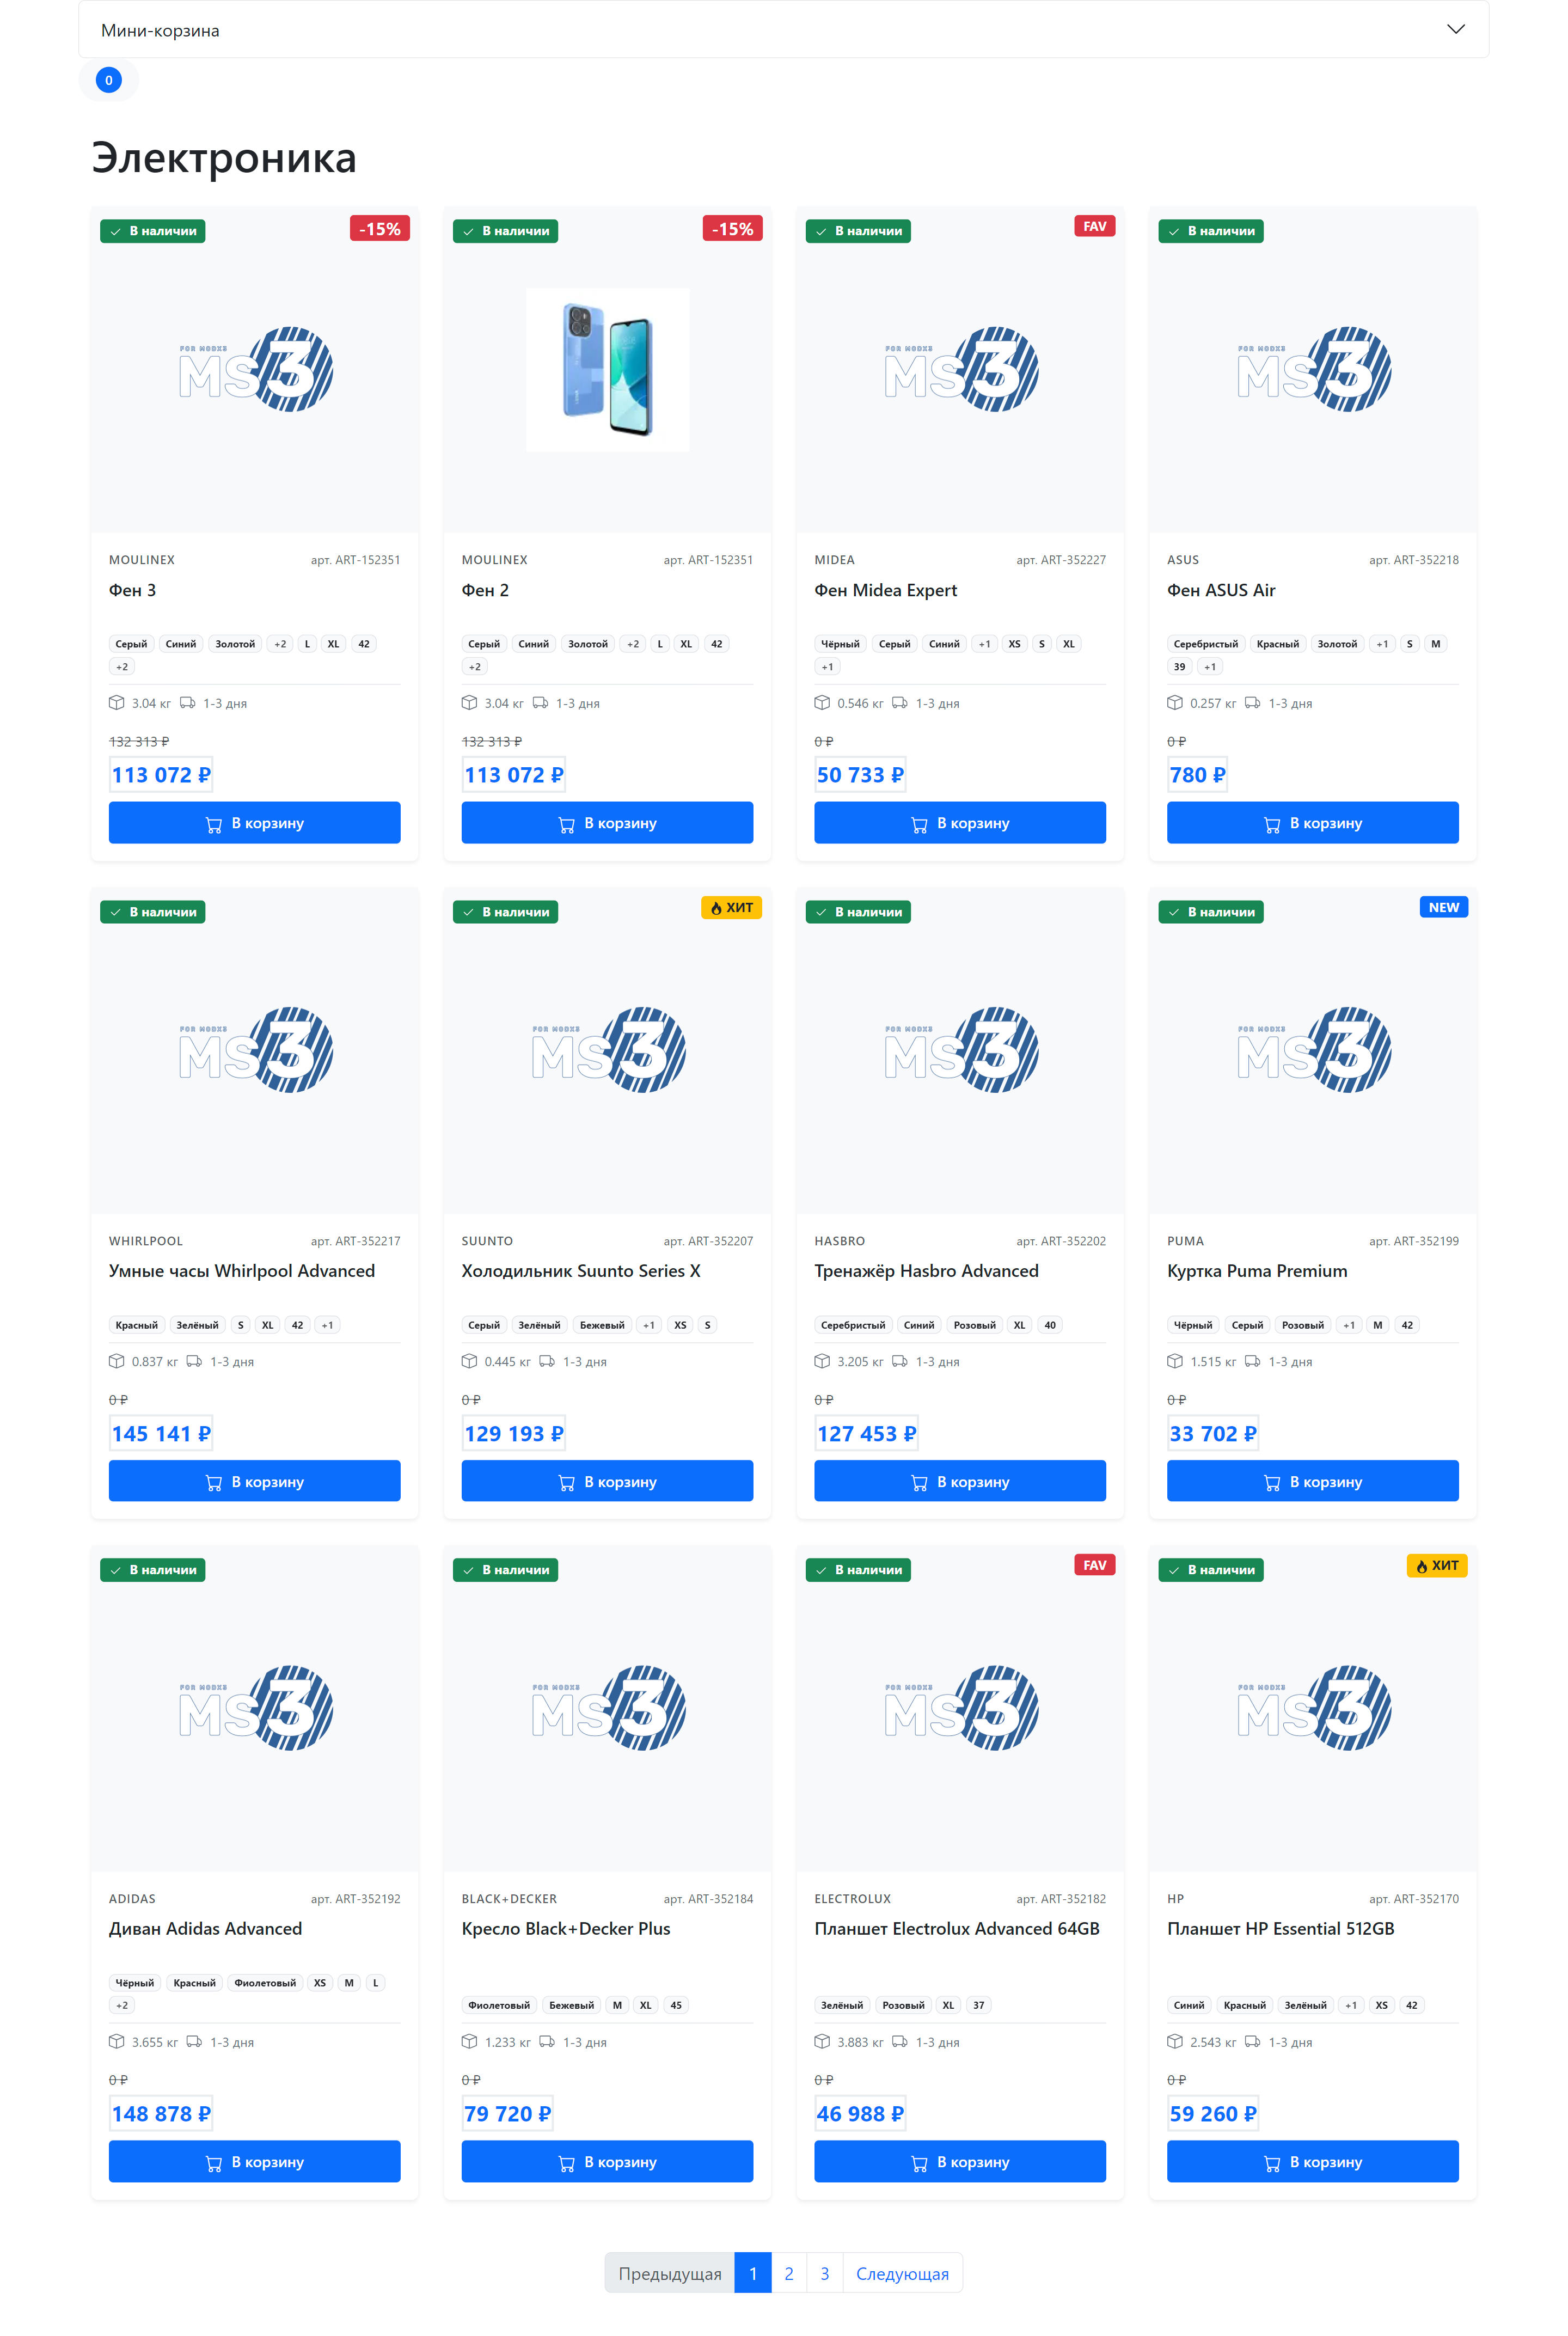The image size is (1568, 2336).
Task: Go to page 2 in pagination
Action: click(788, 2273)
